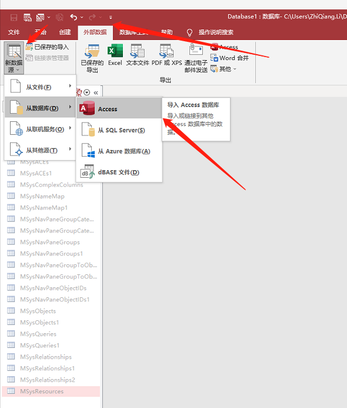The image size is (347, 408).
Task: Expand the 从文件(F) submenu
Action: (41, 87)
